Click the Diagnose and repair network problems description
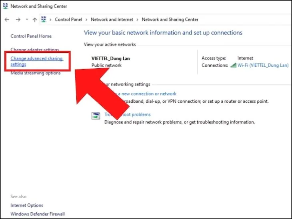Image resolution: width=292 pixels, height=219 pixels. tap(180, 122)
